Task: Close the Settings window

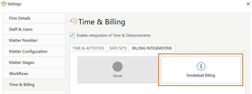Action: [248, 4]
